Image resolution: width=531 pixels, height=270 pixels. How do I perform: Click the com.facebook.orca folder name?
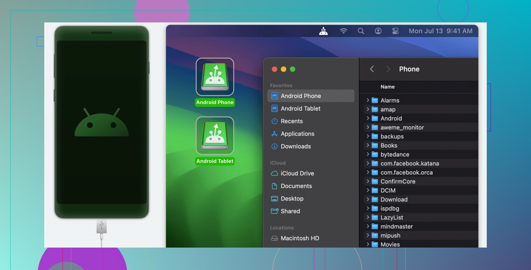407,172
